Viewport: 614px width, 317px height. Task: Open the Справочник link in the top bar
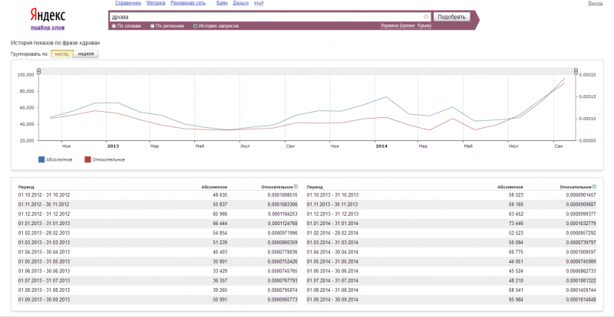tap(128, 3)
